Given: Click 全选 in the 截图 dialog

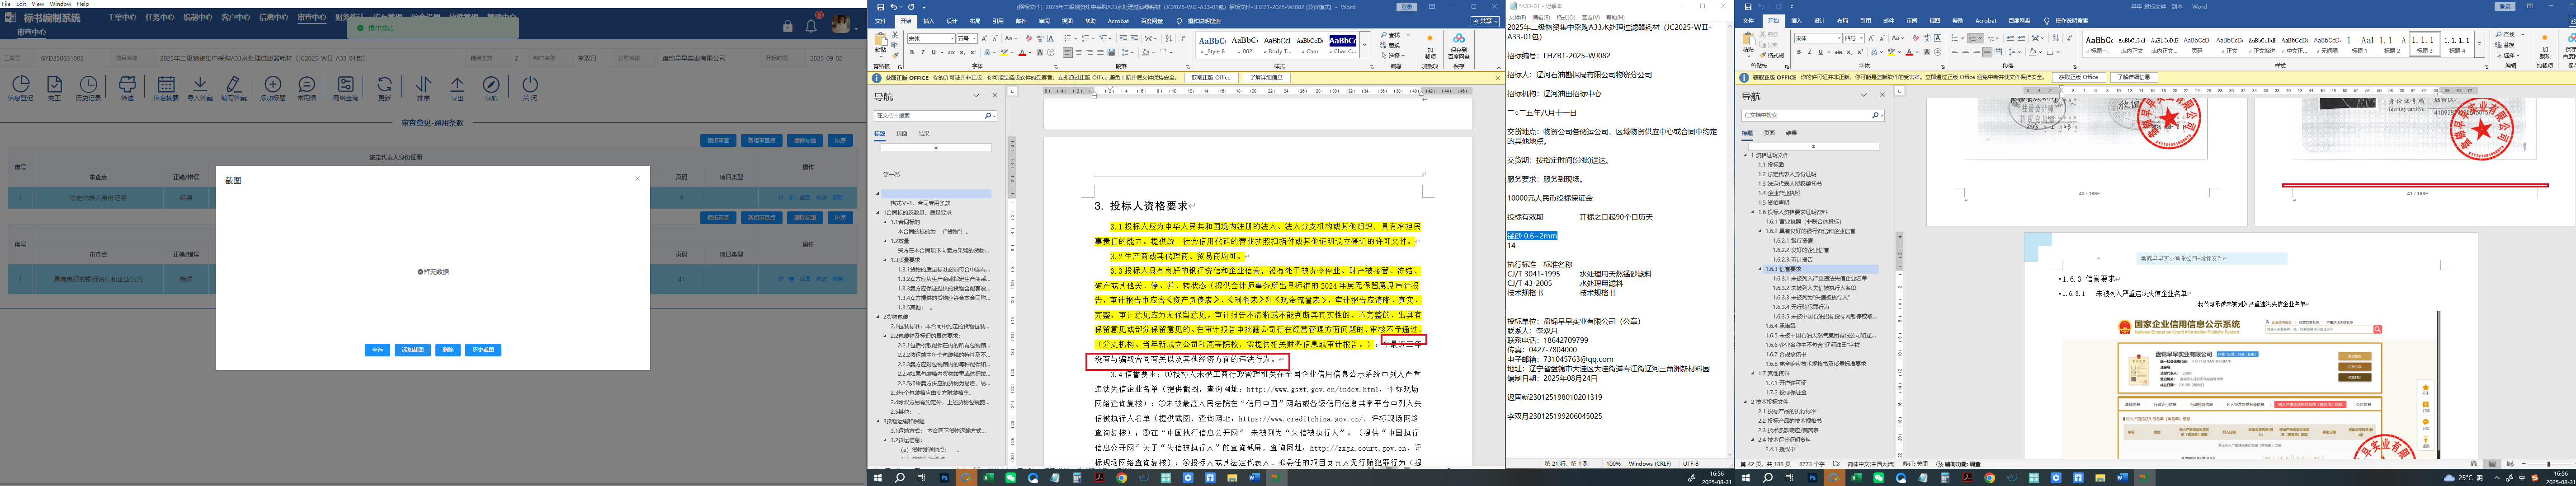Looking at the screenshot, I should point(377,350).
